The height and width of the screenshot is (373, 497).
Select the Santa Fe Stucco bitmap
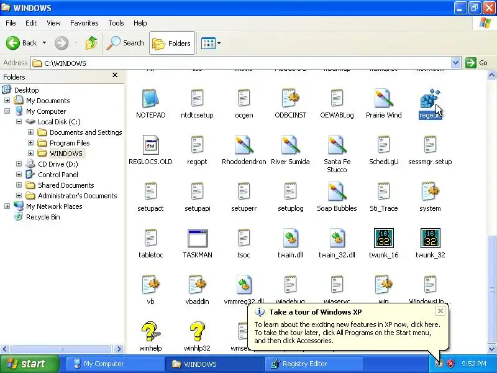click(337, 145)
